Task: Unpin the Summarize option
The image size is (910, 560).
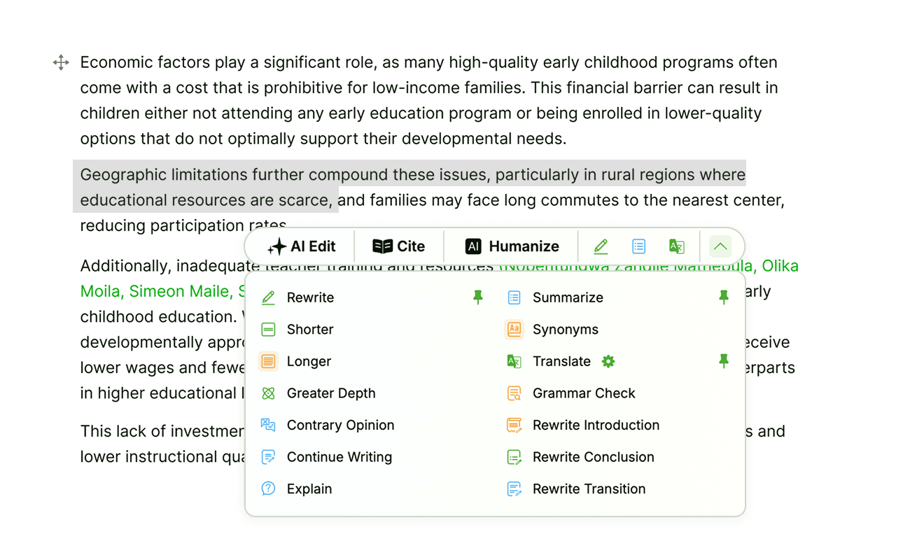Action: pos(724,297)
